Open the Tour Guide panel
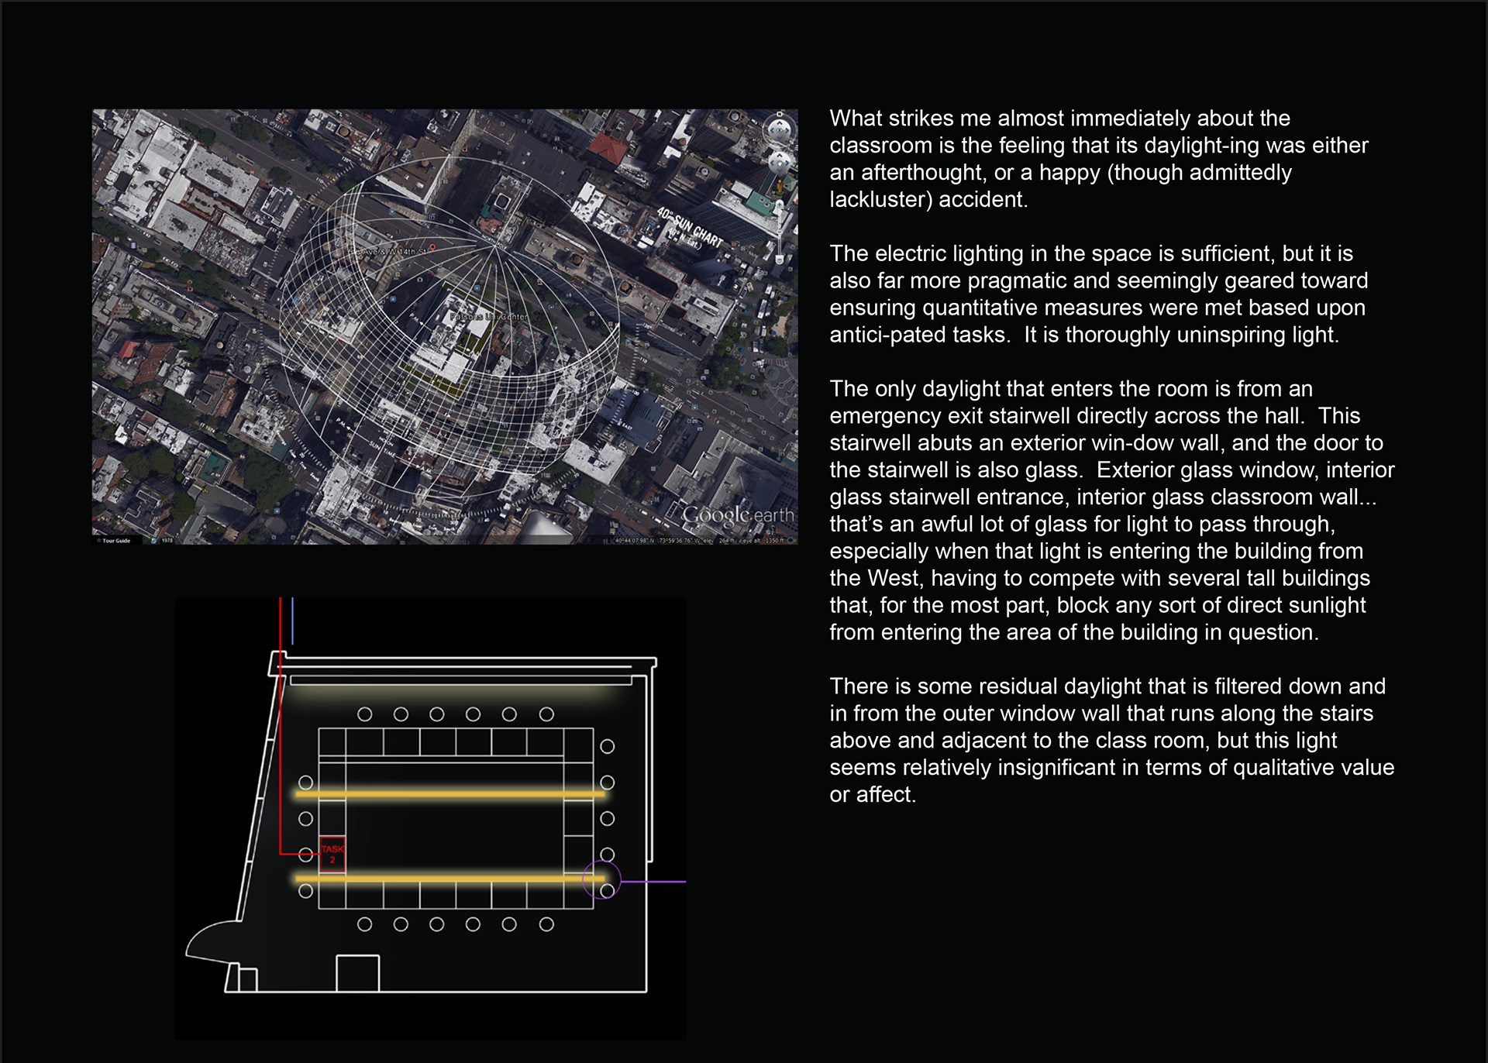The image size is (1488, 1063). pyautogui.click(x=116, y=541)
